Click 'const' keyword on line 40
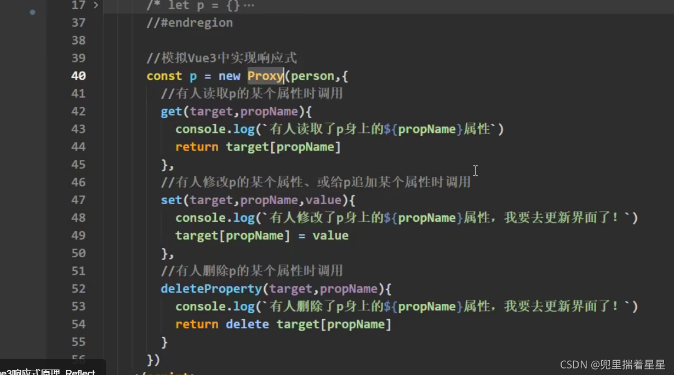The image size is (674, 375). [x=164, y=76]
